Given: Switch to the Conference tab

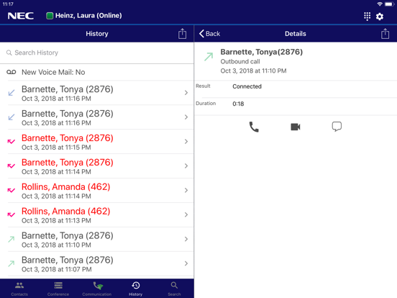Looking at the screenshot, I should pyautogui.click(x=58, y=289).
